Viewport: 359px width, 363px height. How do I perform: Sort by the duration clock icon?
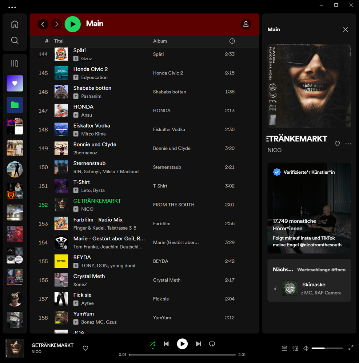232,41
